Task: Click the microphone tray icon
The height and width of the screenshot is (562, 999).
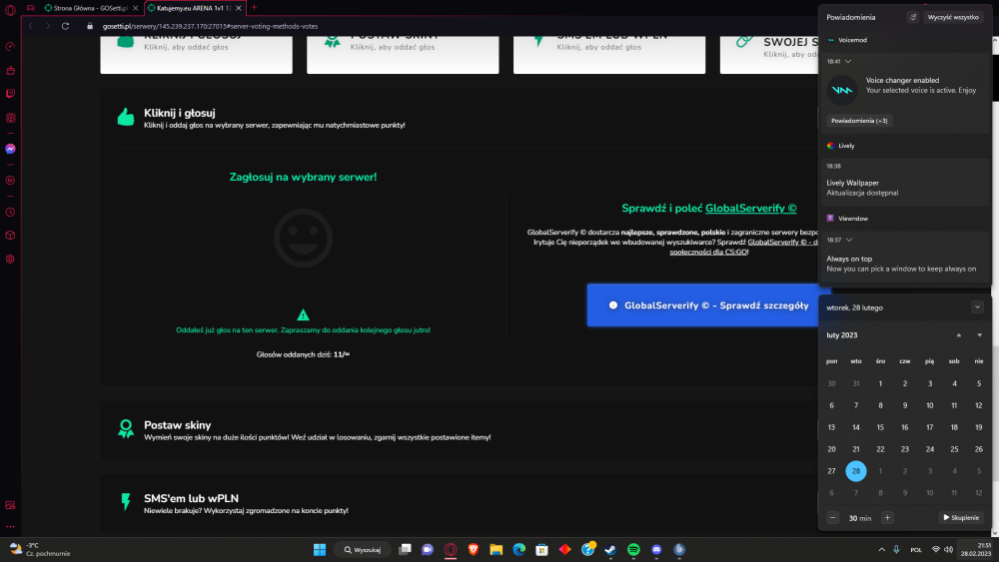Action: coord(896,549)
